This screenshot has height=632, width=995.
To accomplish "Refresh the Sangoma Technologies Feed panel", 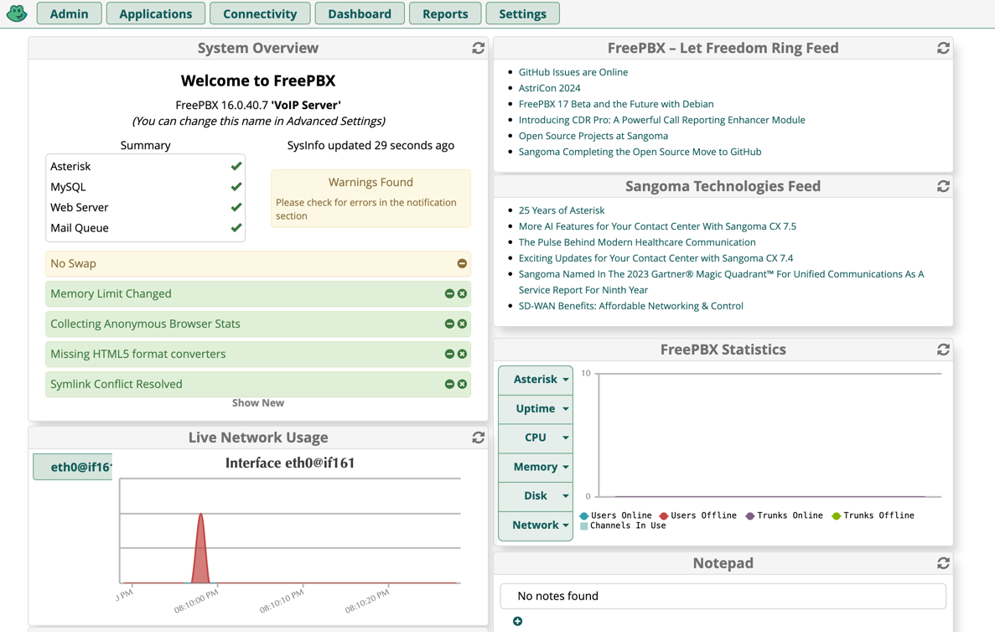I will coord(944,186).
